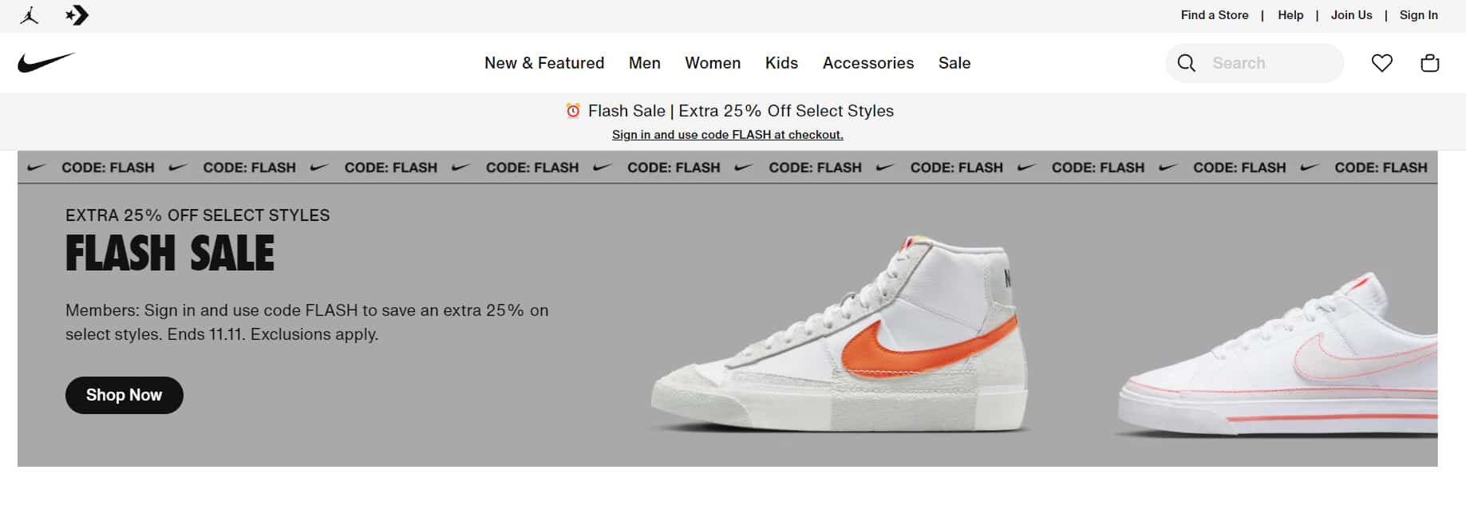
Task: Open the Kids navigation menu
Action: (781, 63)
